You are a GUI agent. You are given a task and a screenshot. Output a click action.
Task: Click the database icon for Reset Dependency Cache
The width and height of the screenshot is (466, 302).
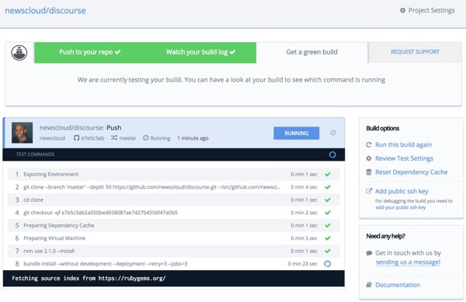369,172
